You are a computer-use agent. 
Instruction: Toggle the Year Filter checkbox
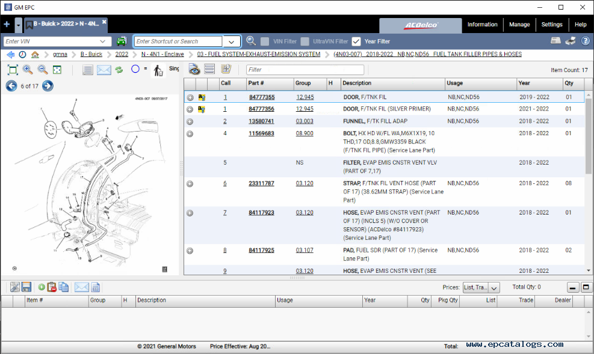(356, 41)
